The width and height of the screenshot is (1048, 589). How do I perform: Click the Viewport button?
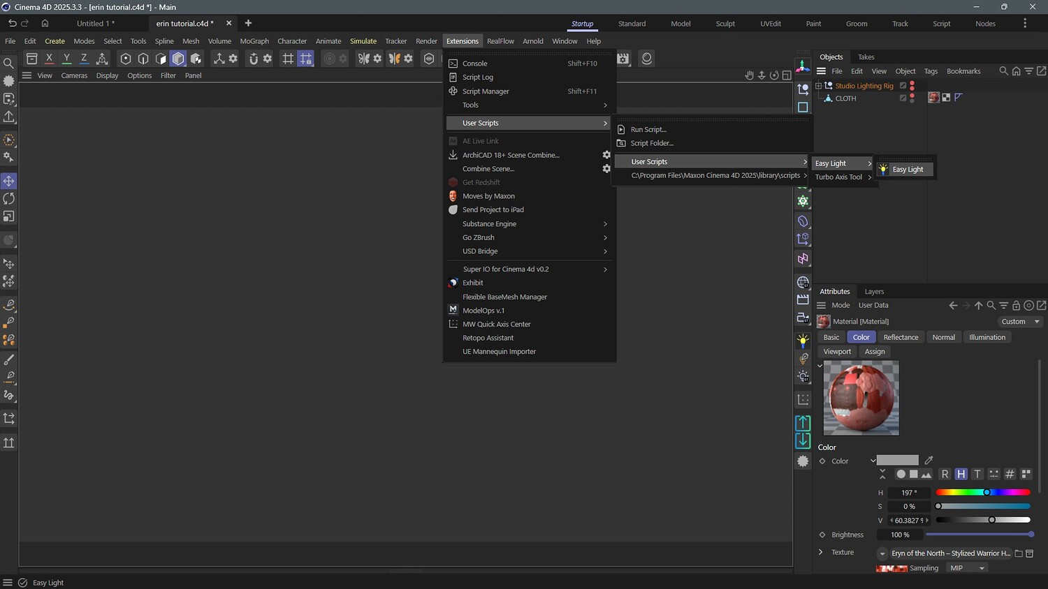(837, 352)
